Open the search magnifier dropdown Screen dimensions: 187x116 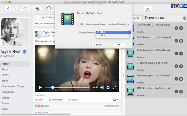pos(50,8)
